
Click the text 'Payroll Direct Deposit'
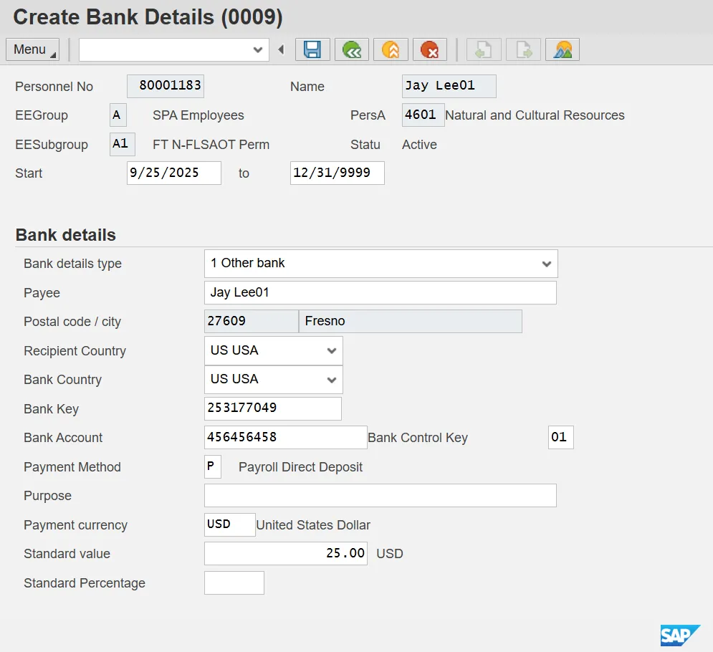coord(300,467)
